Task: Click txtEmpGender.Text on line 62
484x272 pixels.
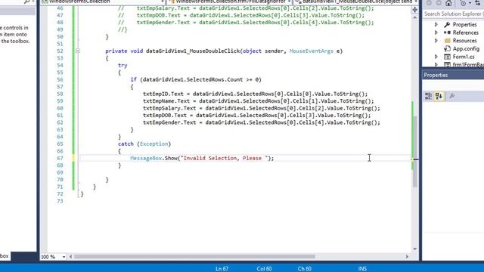Action: pos(169,122)
